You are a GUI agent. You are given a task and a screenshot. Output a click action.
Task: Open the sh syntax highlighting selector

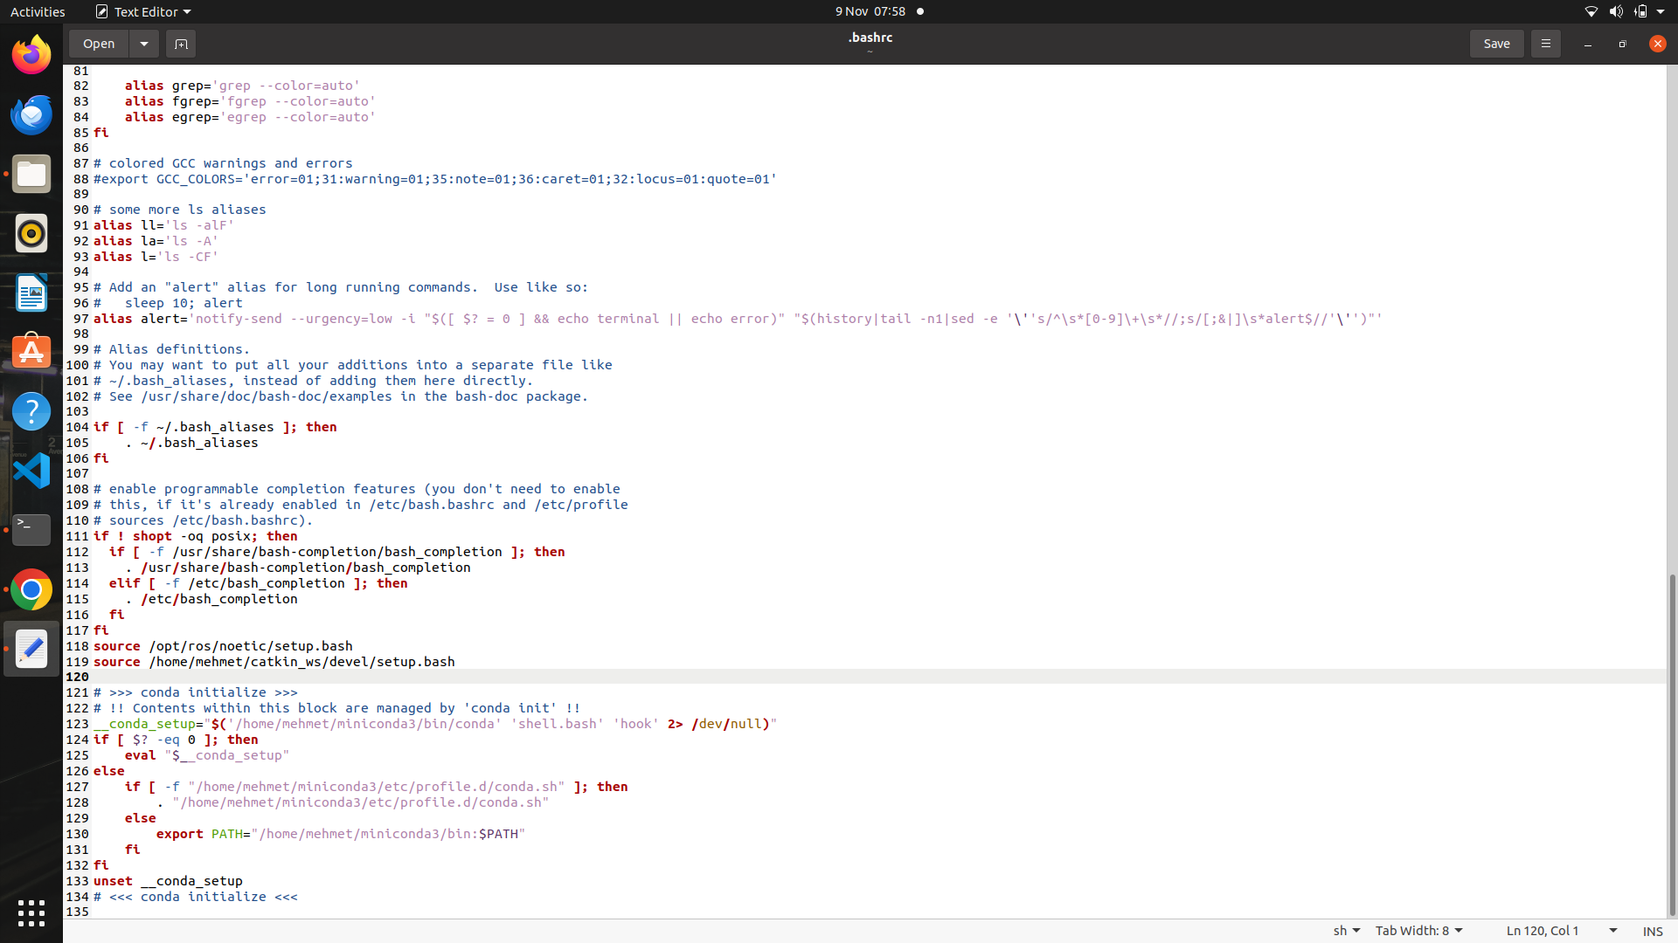1346,931
